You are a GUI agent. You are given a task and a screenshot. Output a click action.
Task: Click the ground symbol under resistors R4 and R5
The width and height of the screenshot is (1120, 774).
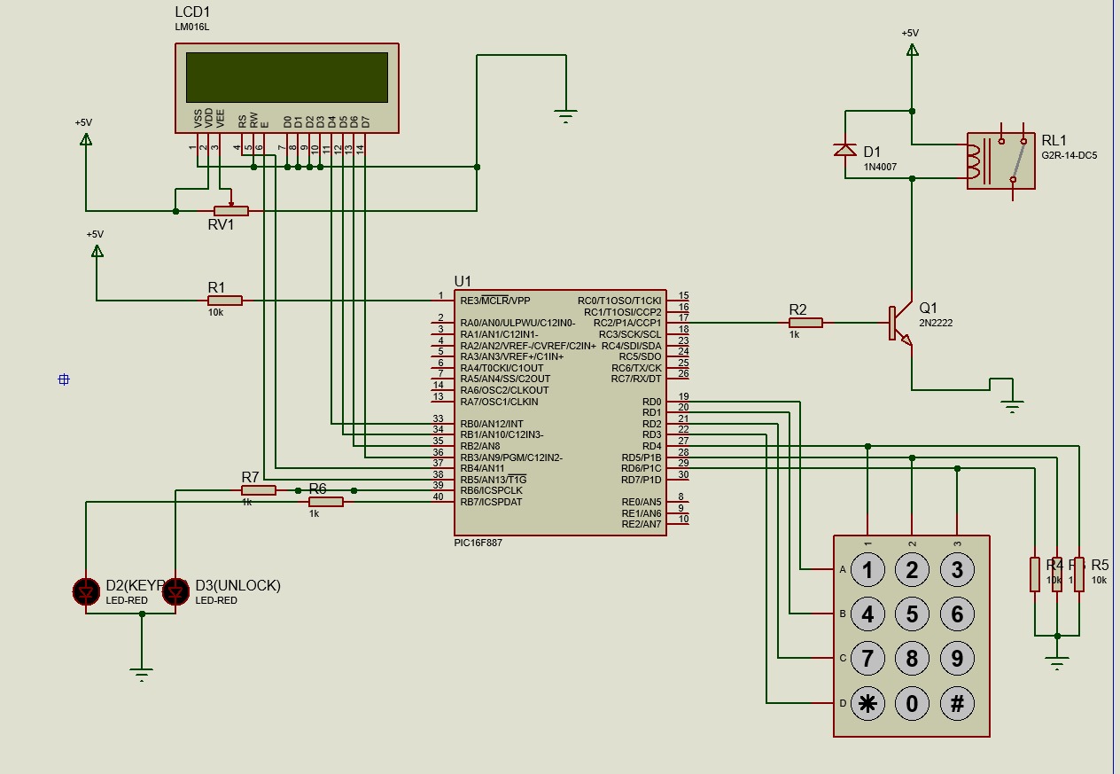[1056, 661]
